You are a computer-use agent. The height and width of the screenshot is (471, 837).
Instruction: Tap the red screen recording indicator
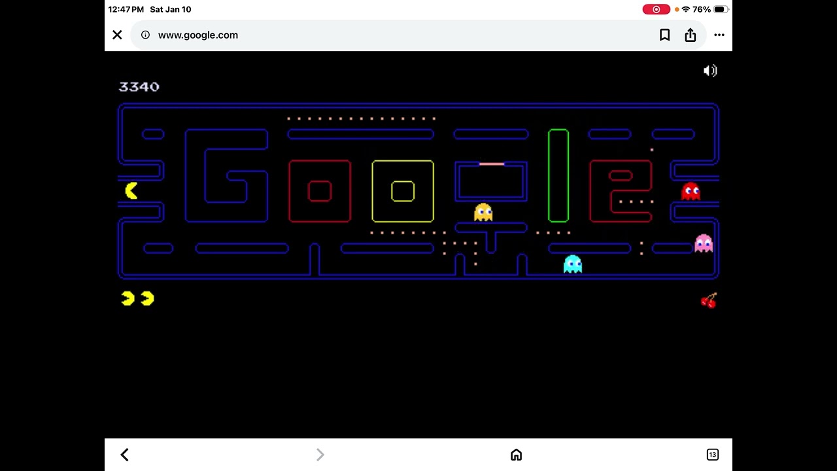657,9
